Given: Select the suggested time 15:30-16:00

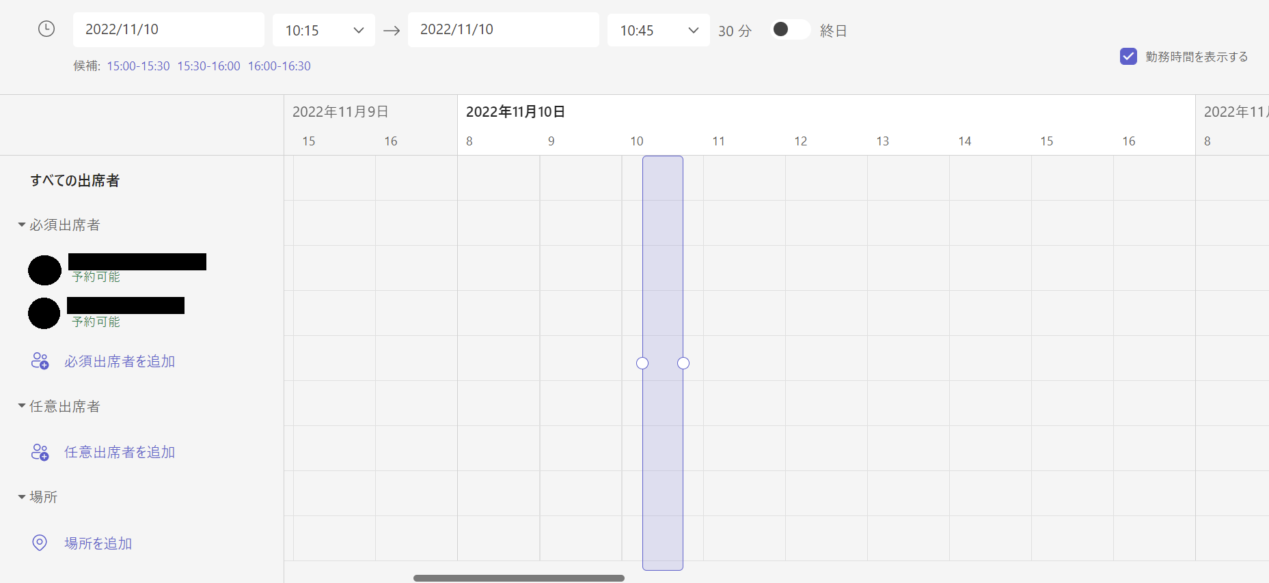Looking at the screenshot, I should pyautogui.click(x=209, y=66).
